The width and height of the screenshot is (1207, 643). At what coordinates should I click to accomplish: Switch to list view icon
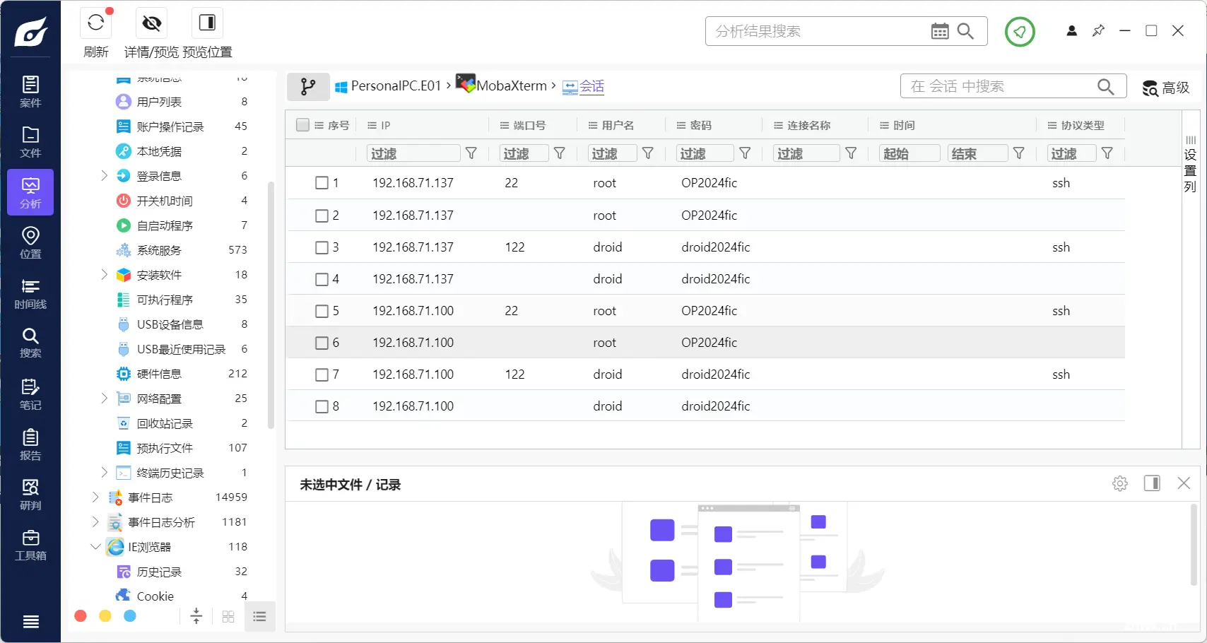259,617
